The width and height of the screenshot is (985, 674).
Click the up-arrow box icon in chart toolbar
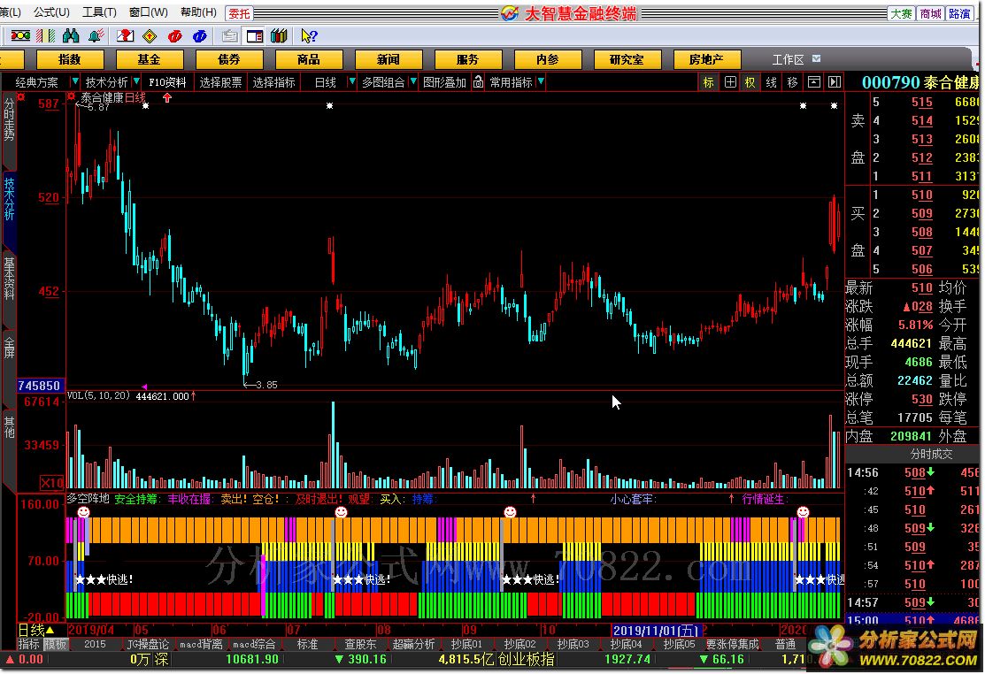[x=813, y=81]
